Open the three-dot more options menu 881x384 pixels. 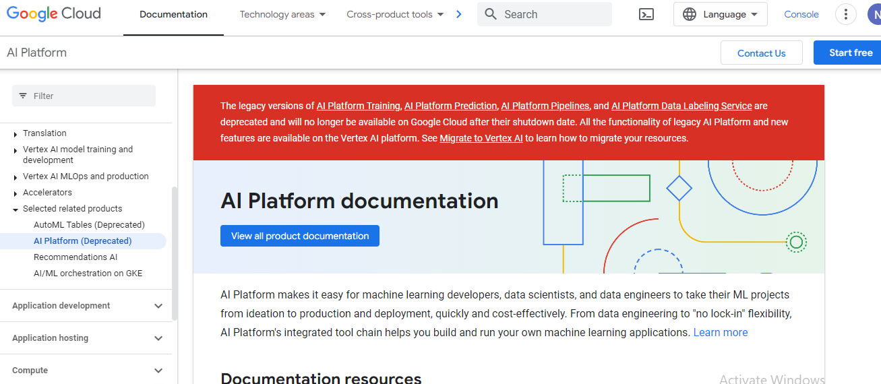(845, 14)
